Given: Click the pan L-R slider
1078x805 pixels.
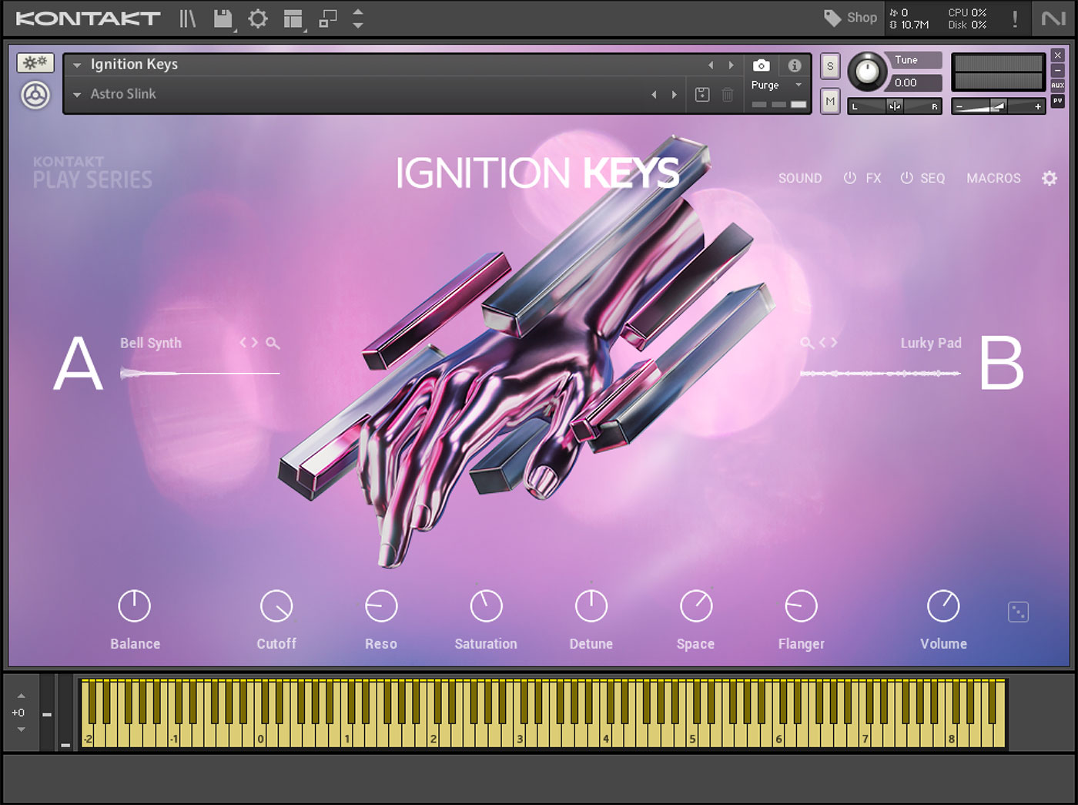Looking at the screenshot, I should (x=895, y=106).
